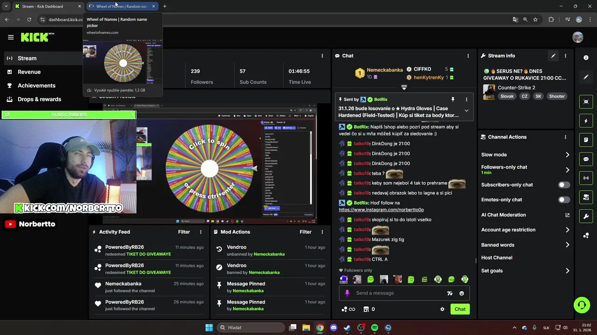
Task: Expand Account age restriction options
Action: (568, 230)
